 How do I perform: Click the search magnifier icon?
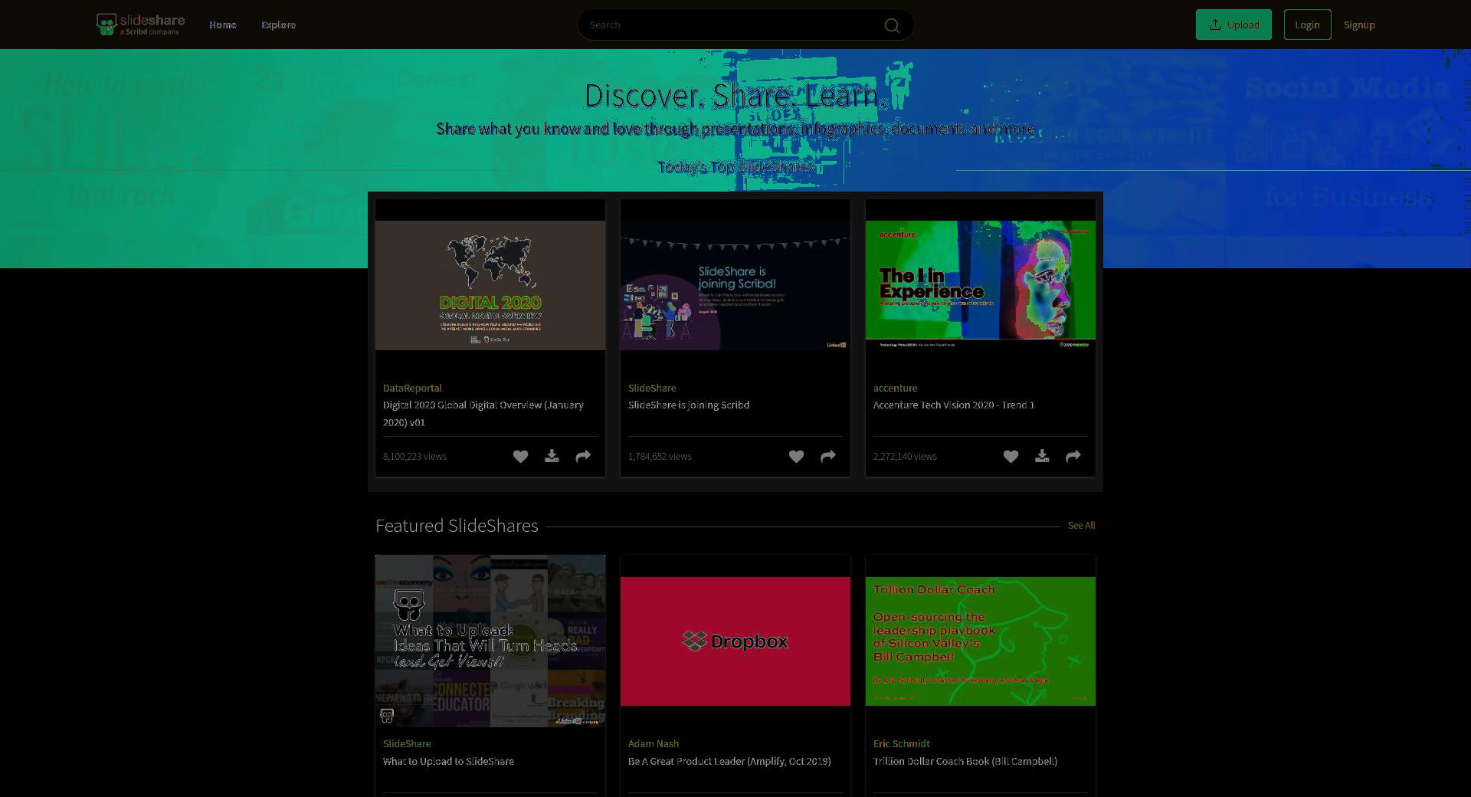coord(892,25)
